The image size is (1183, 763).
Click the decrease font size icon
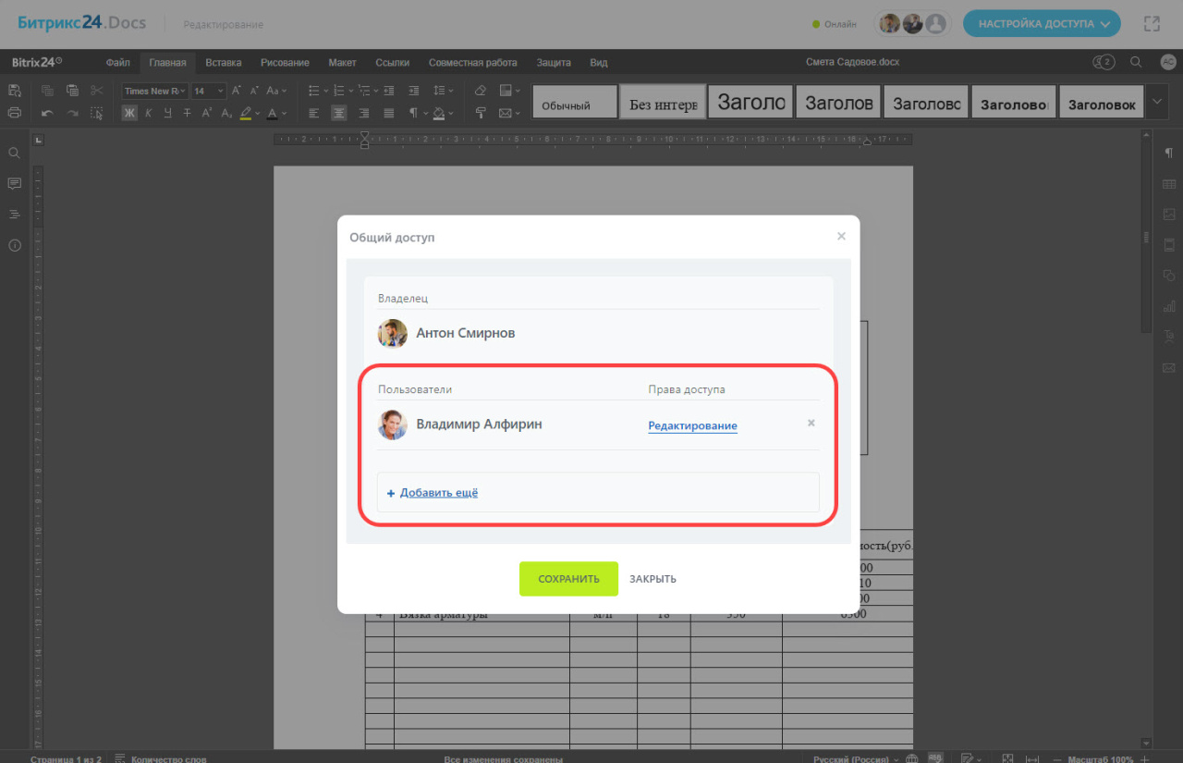coord(254,91)
